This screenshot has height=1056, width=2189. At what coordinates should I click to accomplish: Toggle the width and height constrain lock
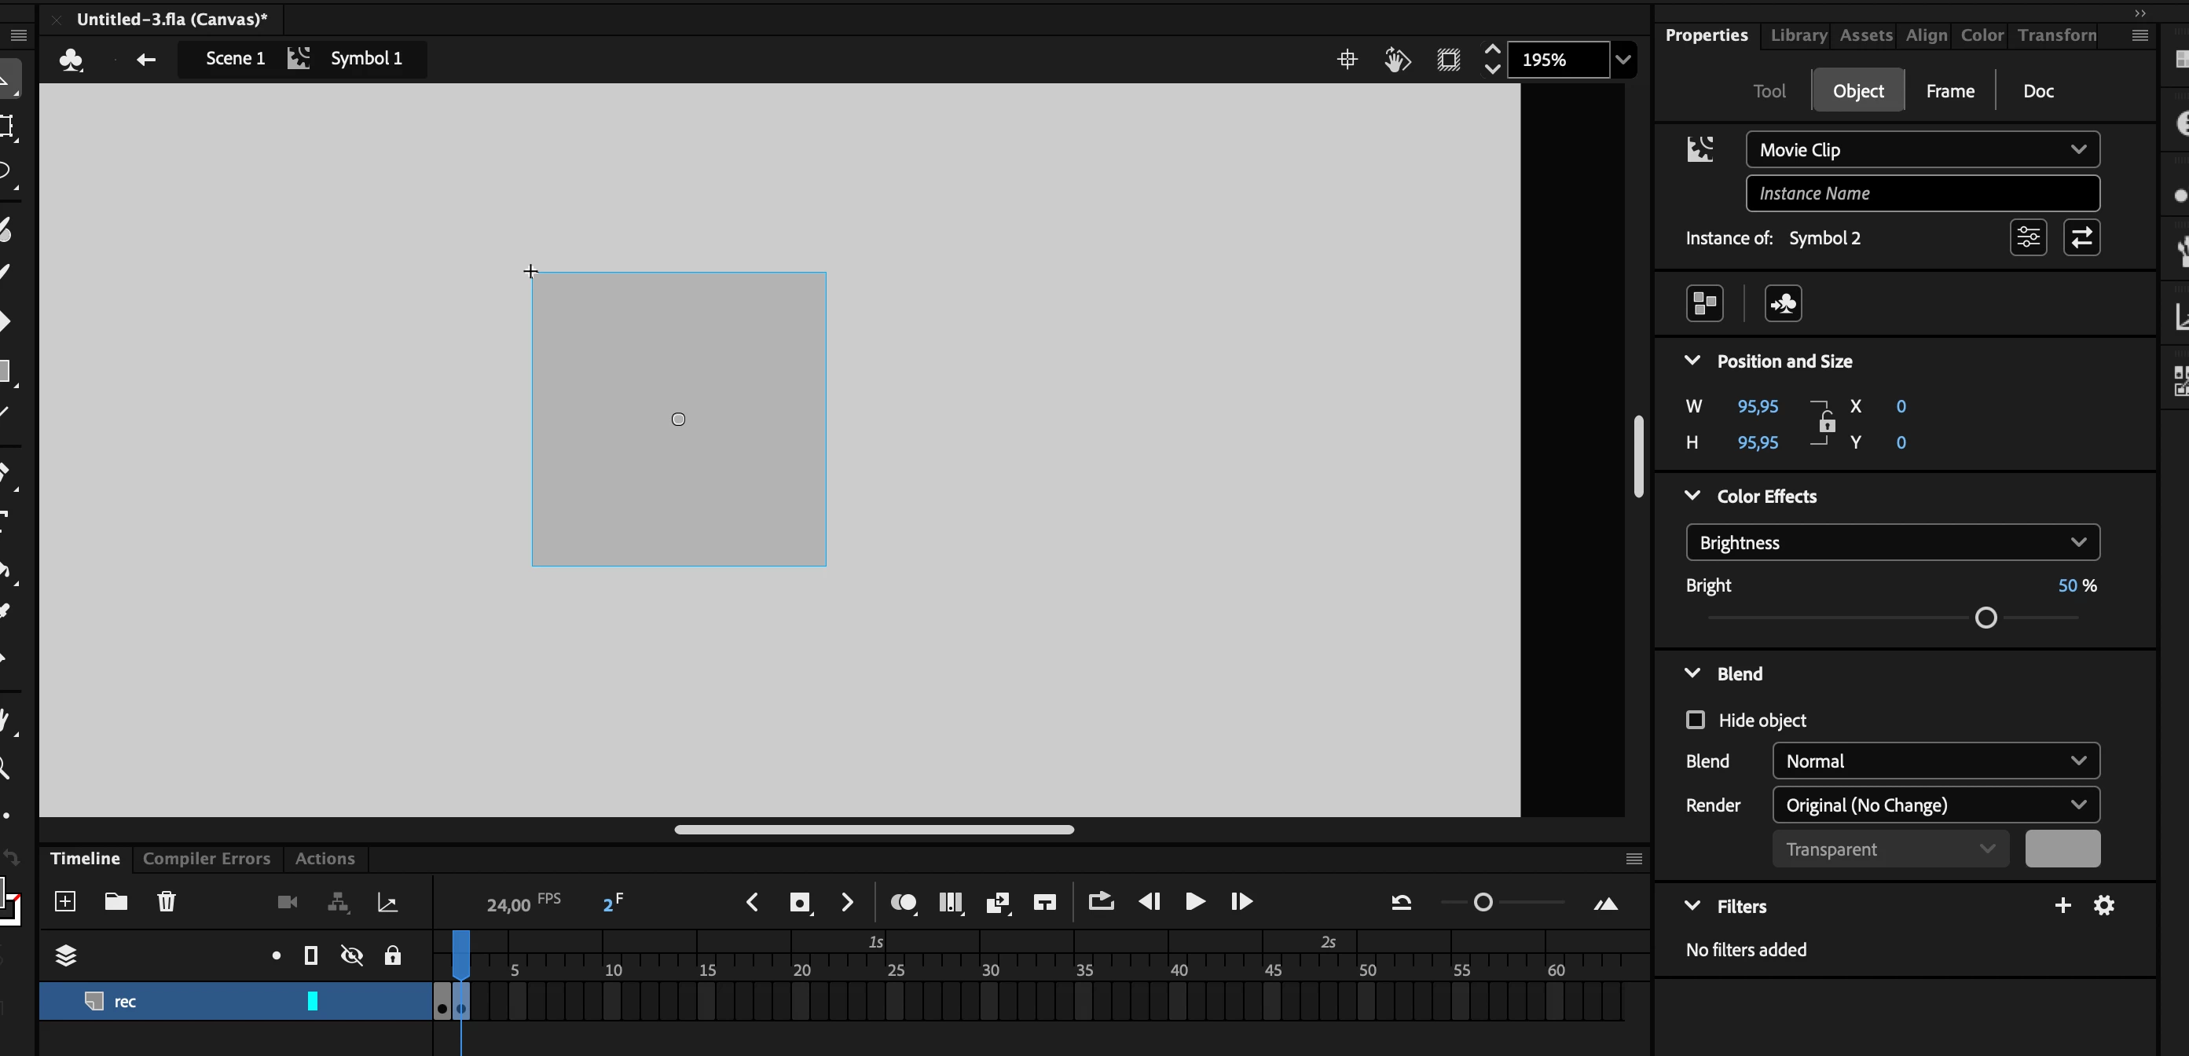tap(1826, 424)
